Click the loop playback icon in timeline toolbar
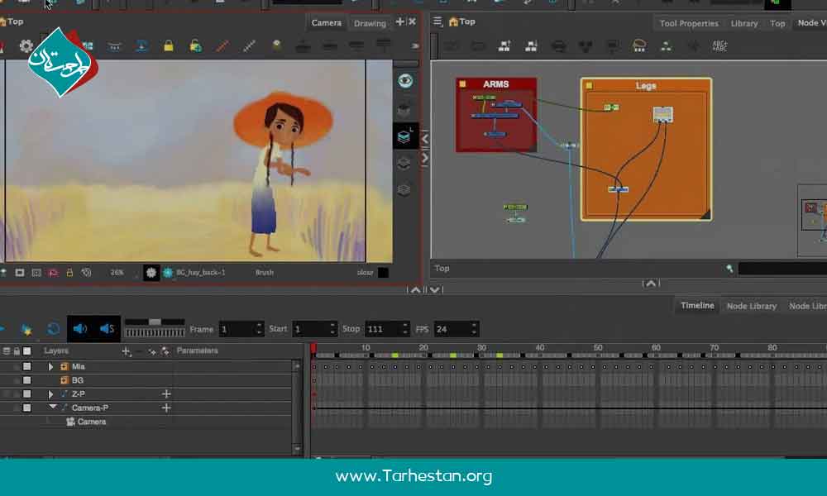The width and height of the screenshot is (827, 496). (53, 330)
